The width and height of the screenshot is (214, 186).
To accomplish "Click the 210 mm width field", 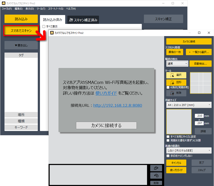I will pos(199,116).
